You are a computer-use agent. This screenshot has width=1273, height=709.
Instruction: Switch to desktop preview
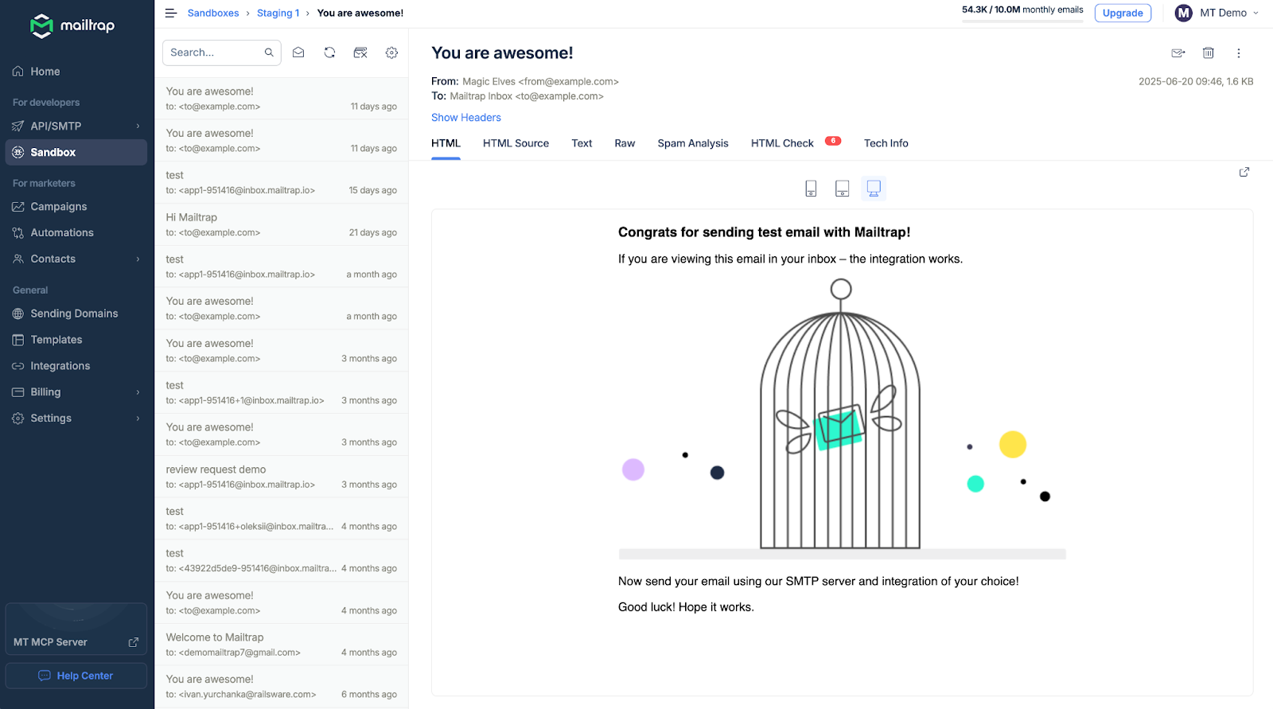click(874, 189)
